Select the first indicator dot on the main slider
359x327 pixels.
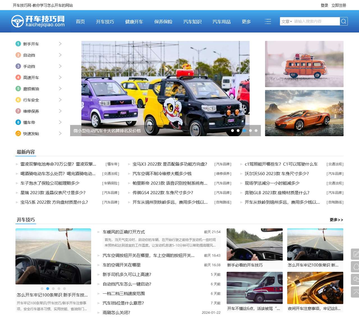click(233, 130)
